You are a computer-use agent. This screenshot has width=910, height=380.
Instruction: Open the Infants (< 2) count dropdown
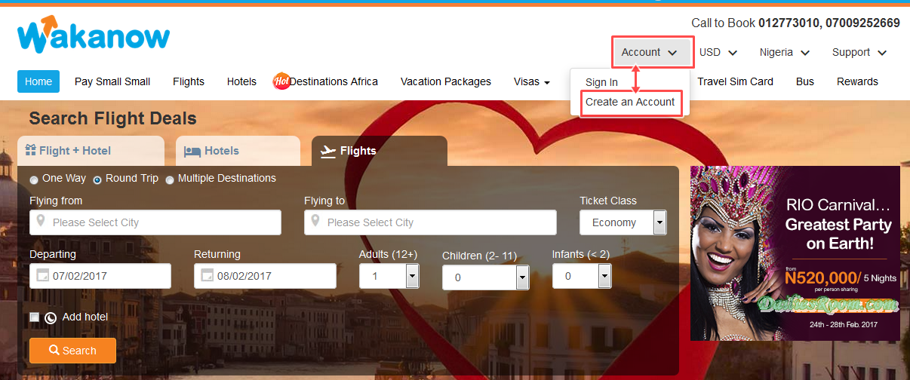[x=582, y=276]
